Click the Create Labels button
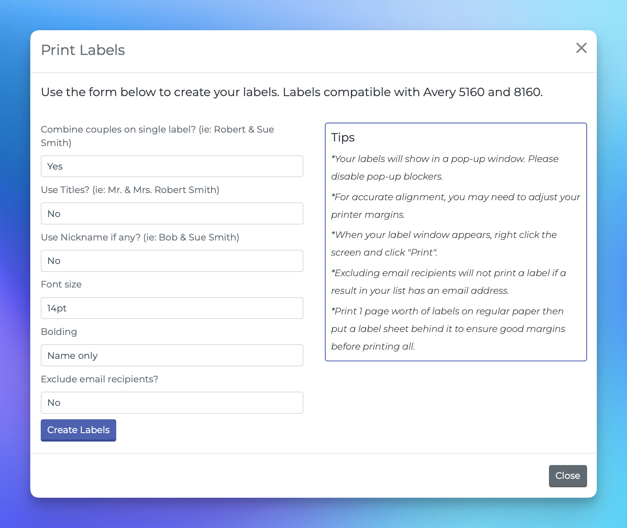Viewport: 627px width, 528px height. (x=78, y=430)
